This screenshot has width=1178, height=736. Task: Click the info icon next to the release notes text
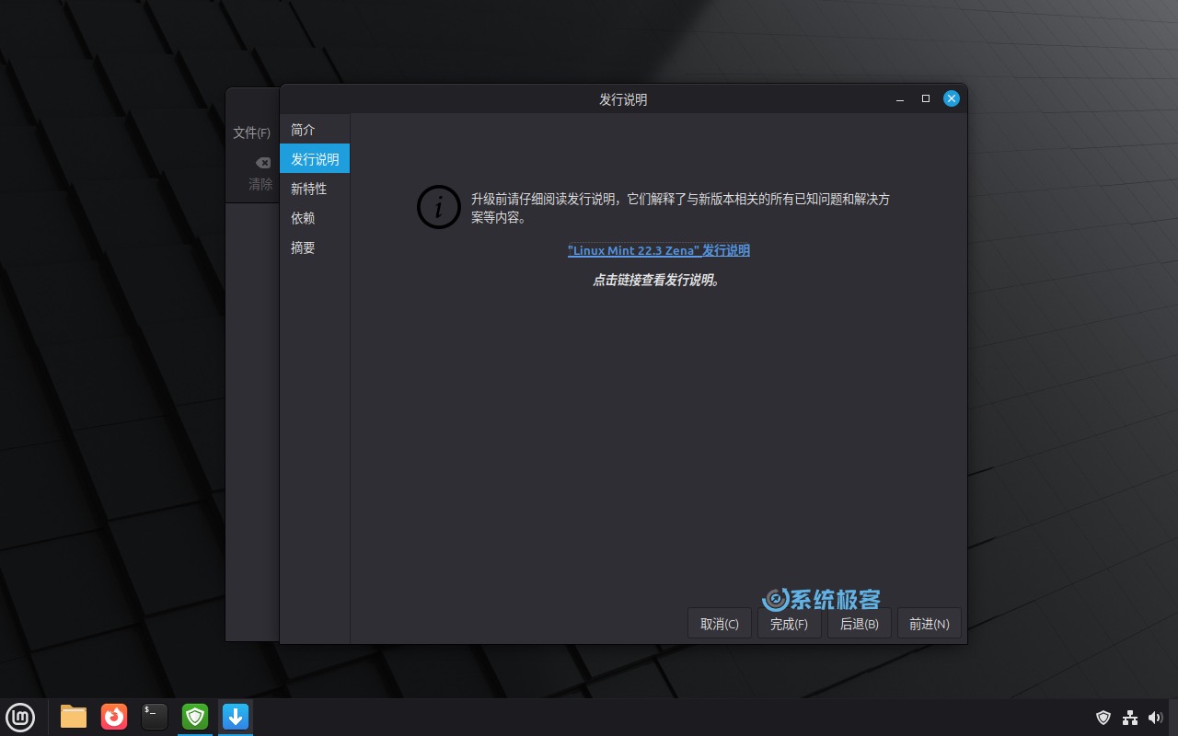point(438,207)
